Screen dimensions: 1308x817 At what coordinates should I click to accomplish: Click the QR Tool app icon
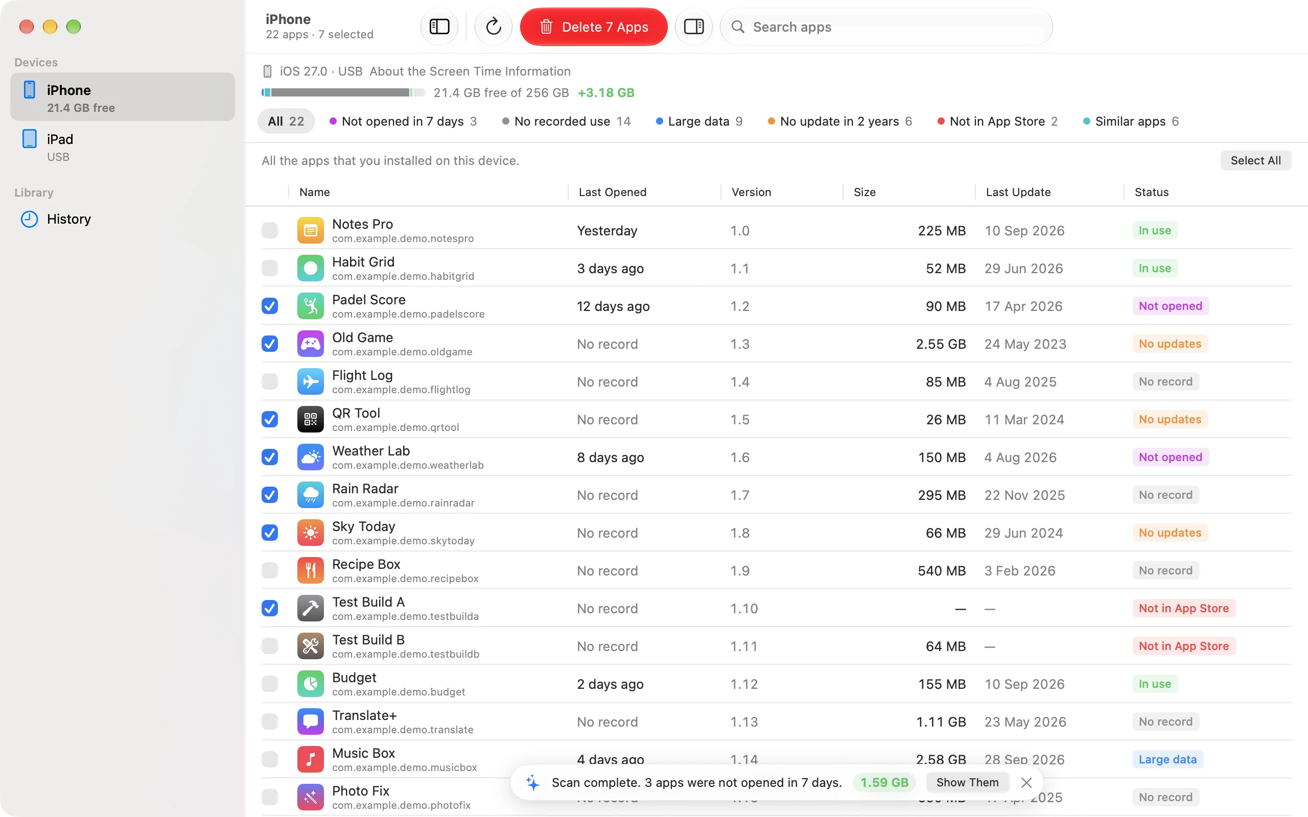click(310, 420)
